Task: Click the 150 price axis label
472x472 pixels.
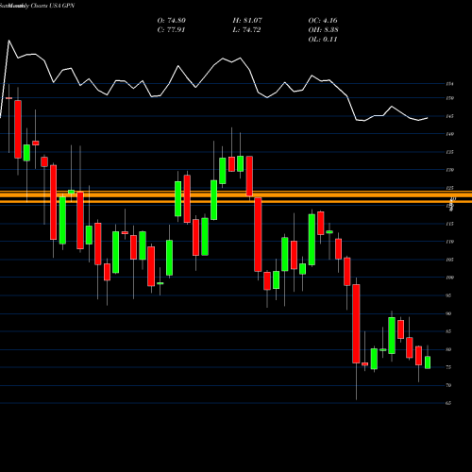Action: (x=449, y=98)
